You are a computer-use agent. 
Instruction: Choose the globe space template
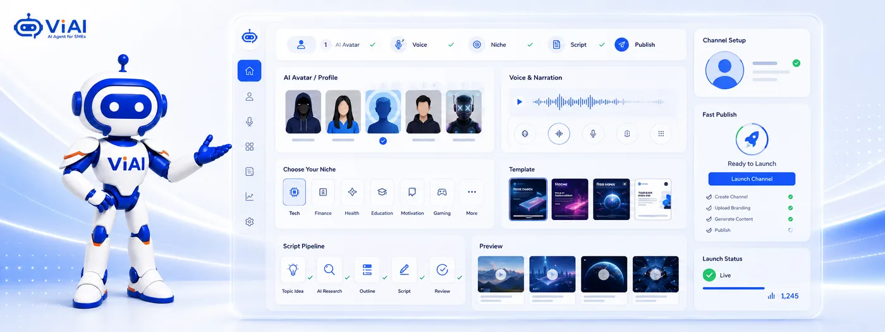(x=611, y=199)
